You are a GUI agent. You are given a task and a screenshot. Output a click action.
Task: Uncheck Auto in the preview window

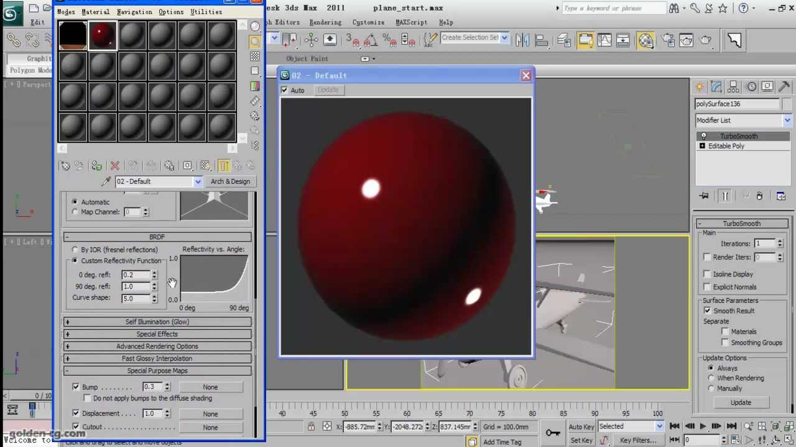285,90
